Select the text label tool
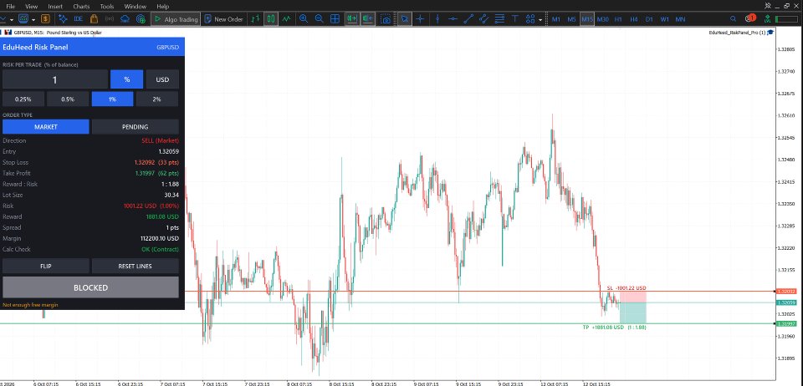 tap(515, 19)
